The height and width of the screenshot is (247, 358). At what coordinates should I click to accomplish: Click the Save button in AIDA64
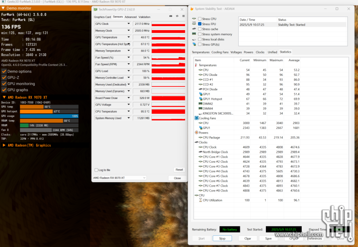(x=268, y=238)
